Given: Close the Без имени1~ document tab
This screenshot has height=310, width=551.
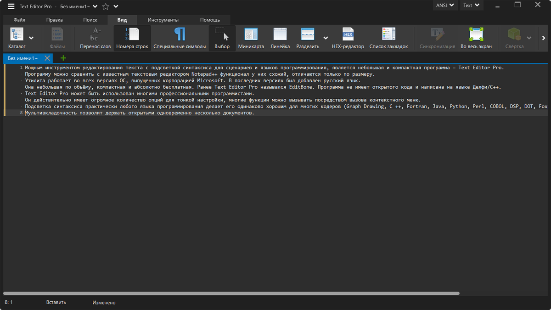Looking at the screenshot, I should (x=47, y=58).
